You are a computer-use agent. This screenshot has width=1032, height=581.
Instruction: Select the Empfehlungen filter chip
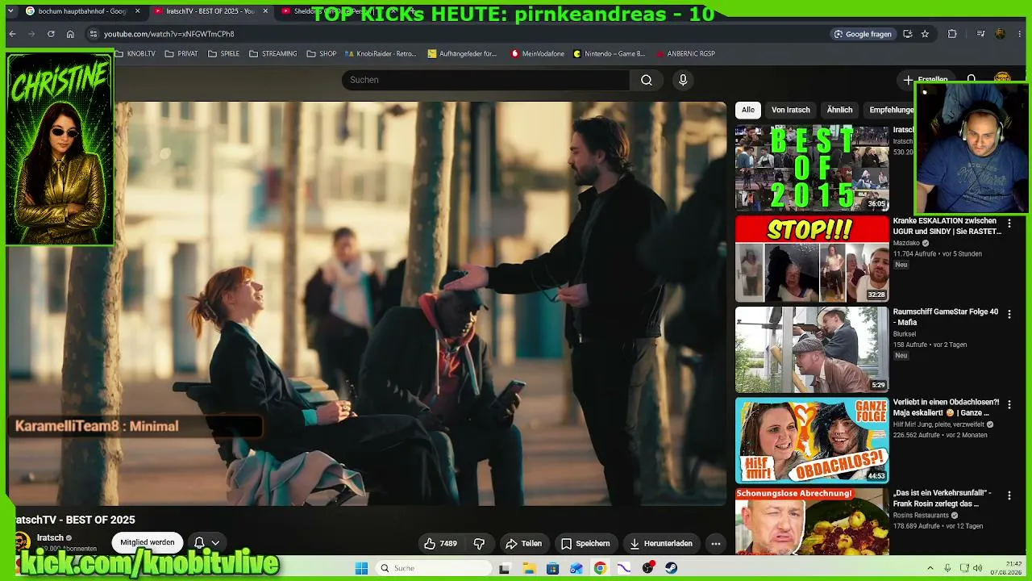[889, 110]
